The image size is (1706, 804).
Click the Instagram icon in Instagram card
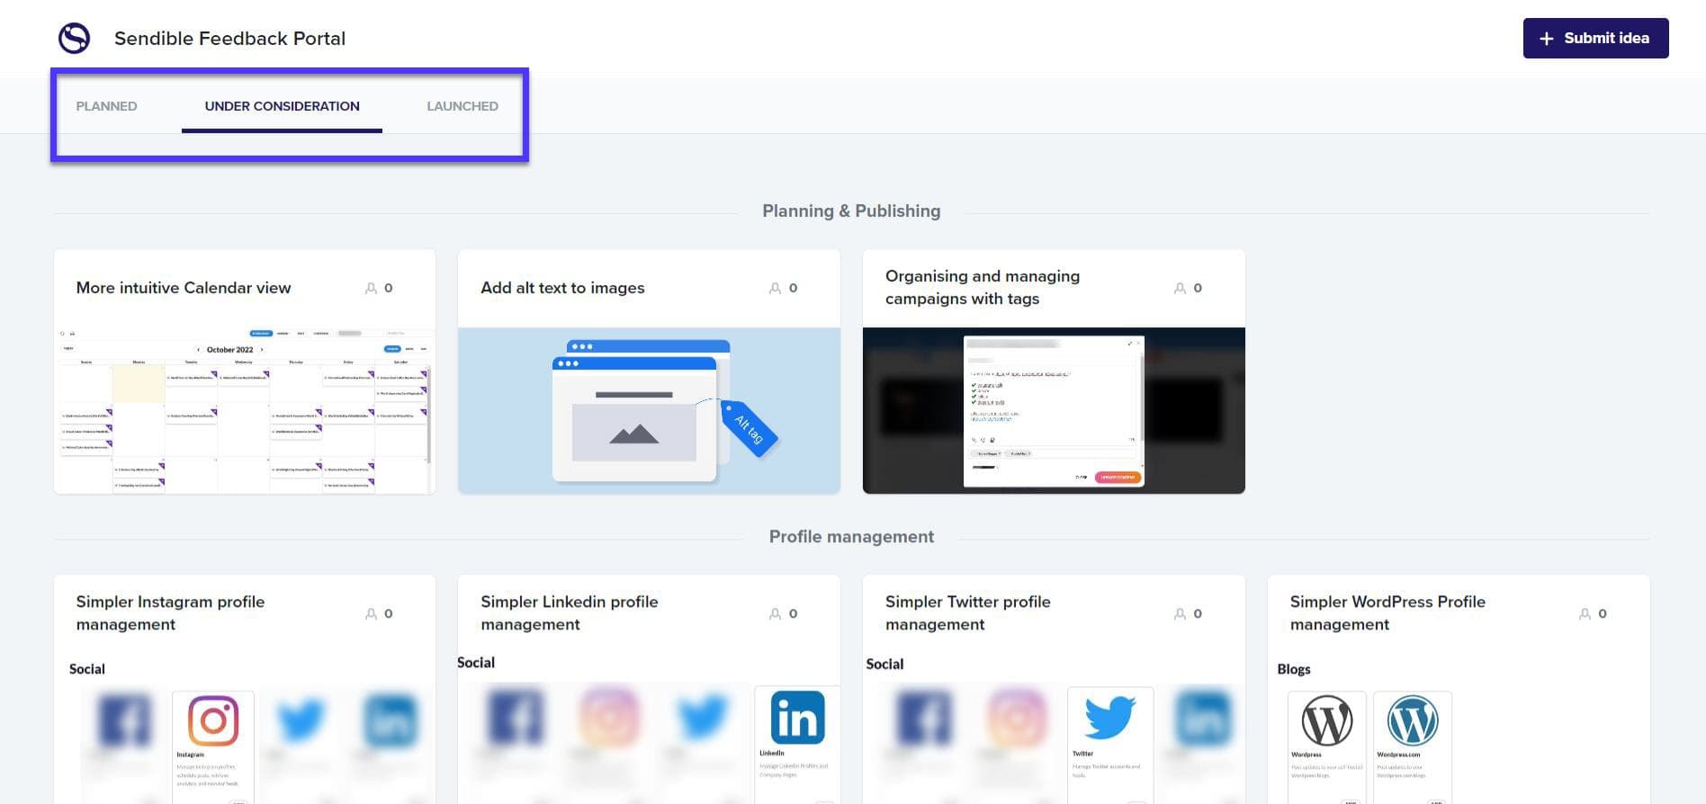pyautogui.click(x=213, y=720)
